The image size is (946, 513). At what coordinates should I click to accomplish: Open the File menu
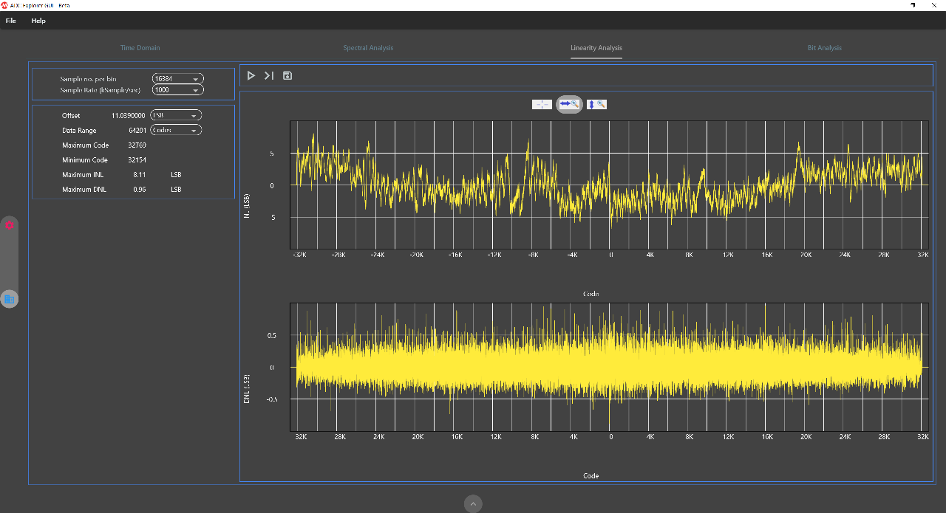tap(11, 21)
